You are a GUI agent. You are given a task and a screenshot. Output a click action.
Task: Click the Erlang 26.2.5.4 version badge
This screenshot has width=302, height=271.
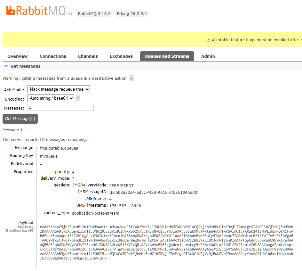point(131,13)
